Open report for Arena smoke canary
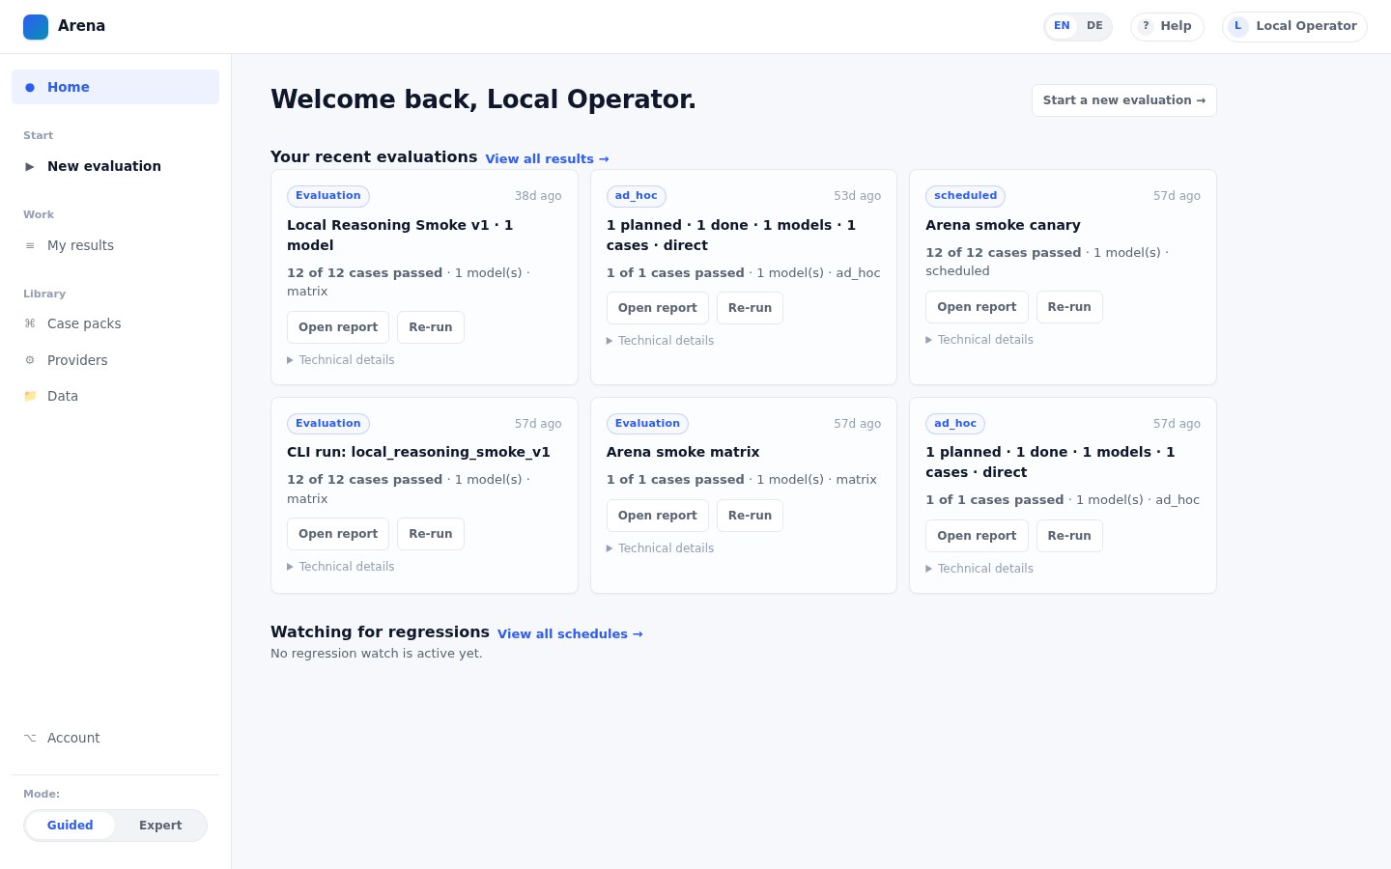 coord(977,307)
